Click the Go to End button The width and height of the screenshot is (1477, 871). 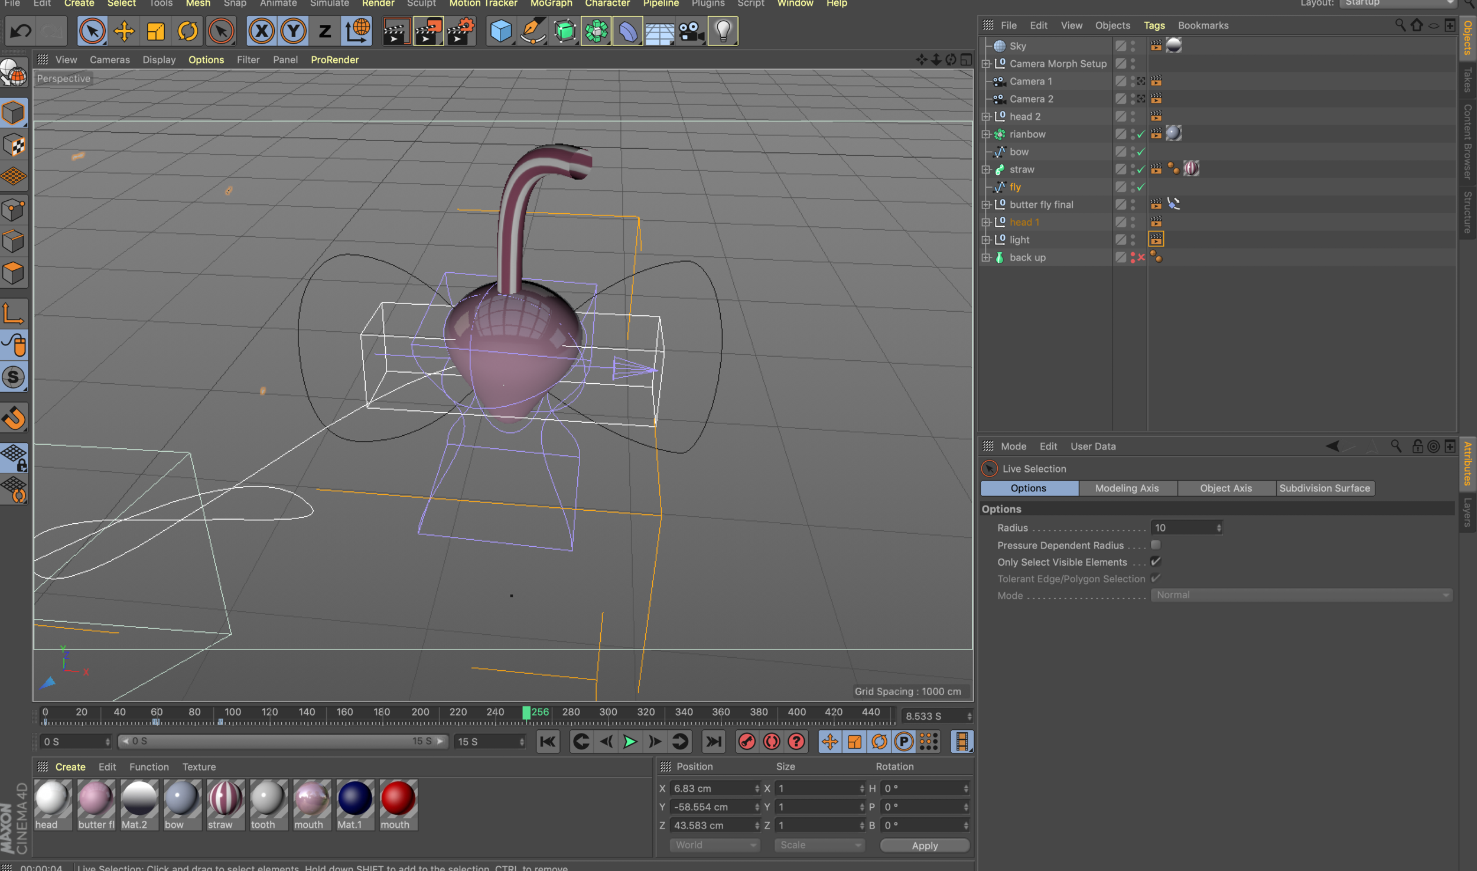pos(714,742)
